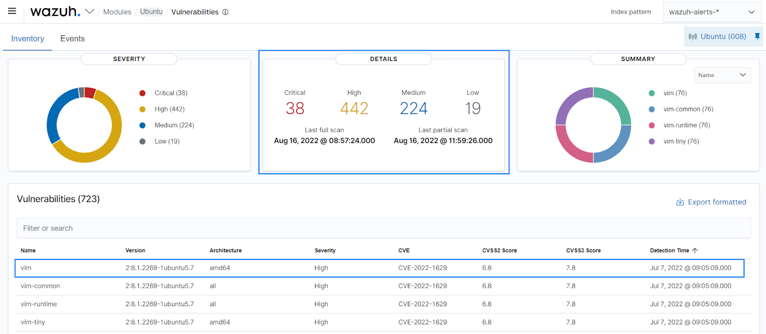Open the hamburger navigation menu

point(12,11)
